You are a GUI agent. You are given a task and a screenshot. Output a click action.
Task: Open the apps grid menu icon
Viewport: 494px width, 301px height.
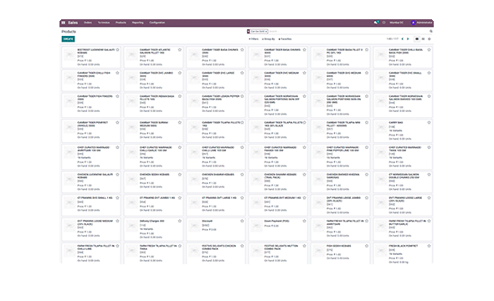64,23
